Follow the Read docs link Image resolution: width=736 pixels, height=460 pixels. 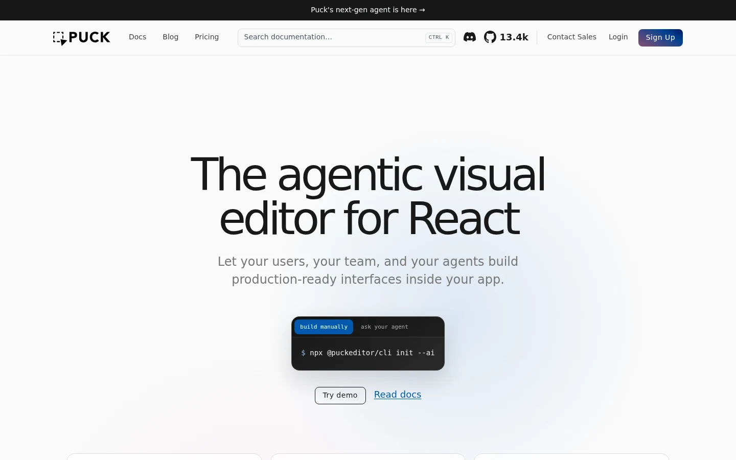click(x=398, y=395)
